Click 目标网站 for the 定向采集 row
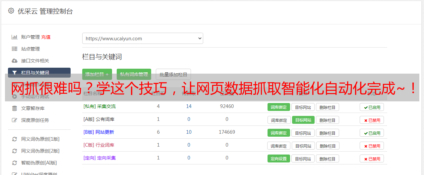This screenshot has width=424, height=175. [x=303, y=158]
